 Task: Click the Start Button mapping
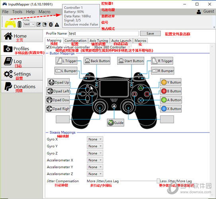[x=131, y=61]
